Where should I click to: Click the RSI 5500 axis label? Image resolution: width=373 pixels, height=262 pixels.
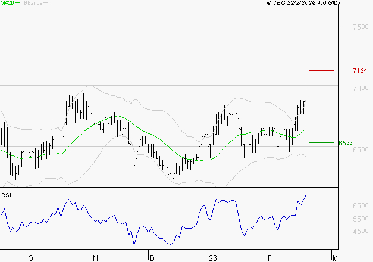pyautogui.click(x=361, y=219)
